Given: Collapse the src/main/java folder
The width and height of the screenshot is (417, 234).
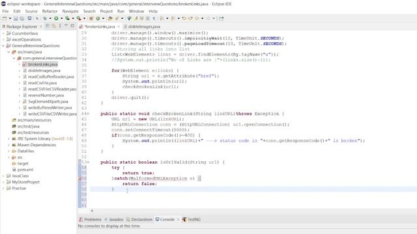Looking at the screenshot, I should click(x=8, y=52).
